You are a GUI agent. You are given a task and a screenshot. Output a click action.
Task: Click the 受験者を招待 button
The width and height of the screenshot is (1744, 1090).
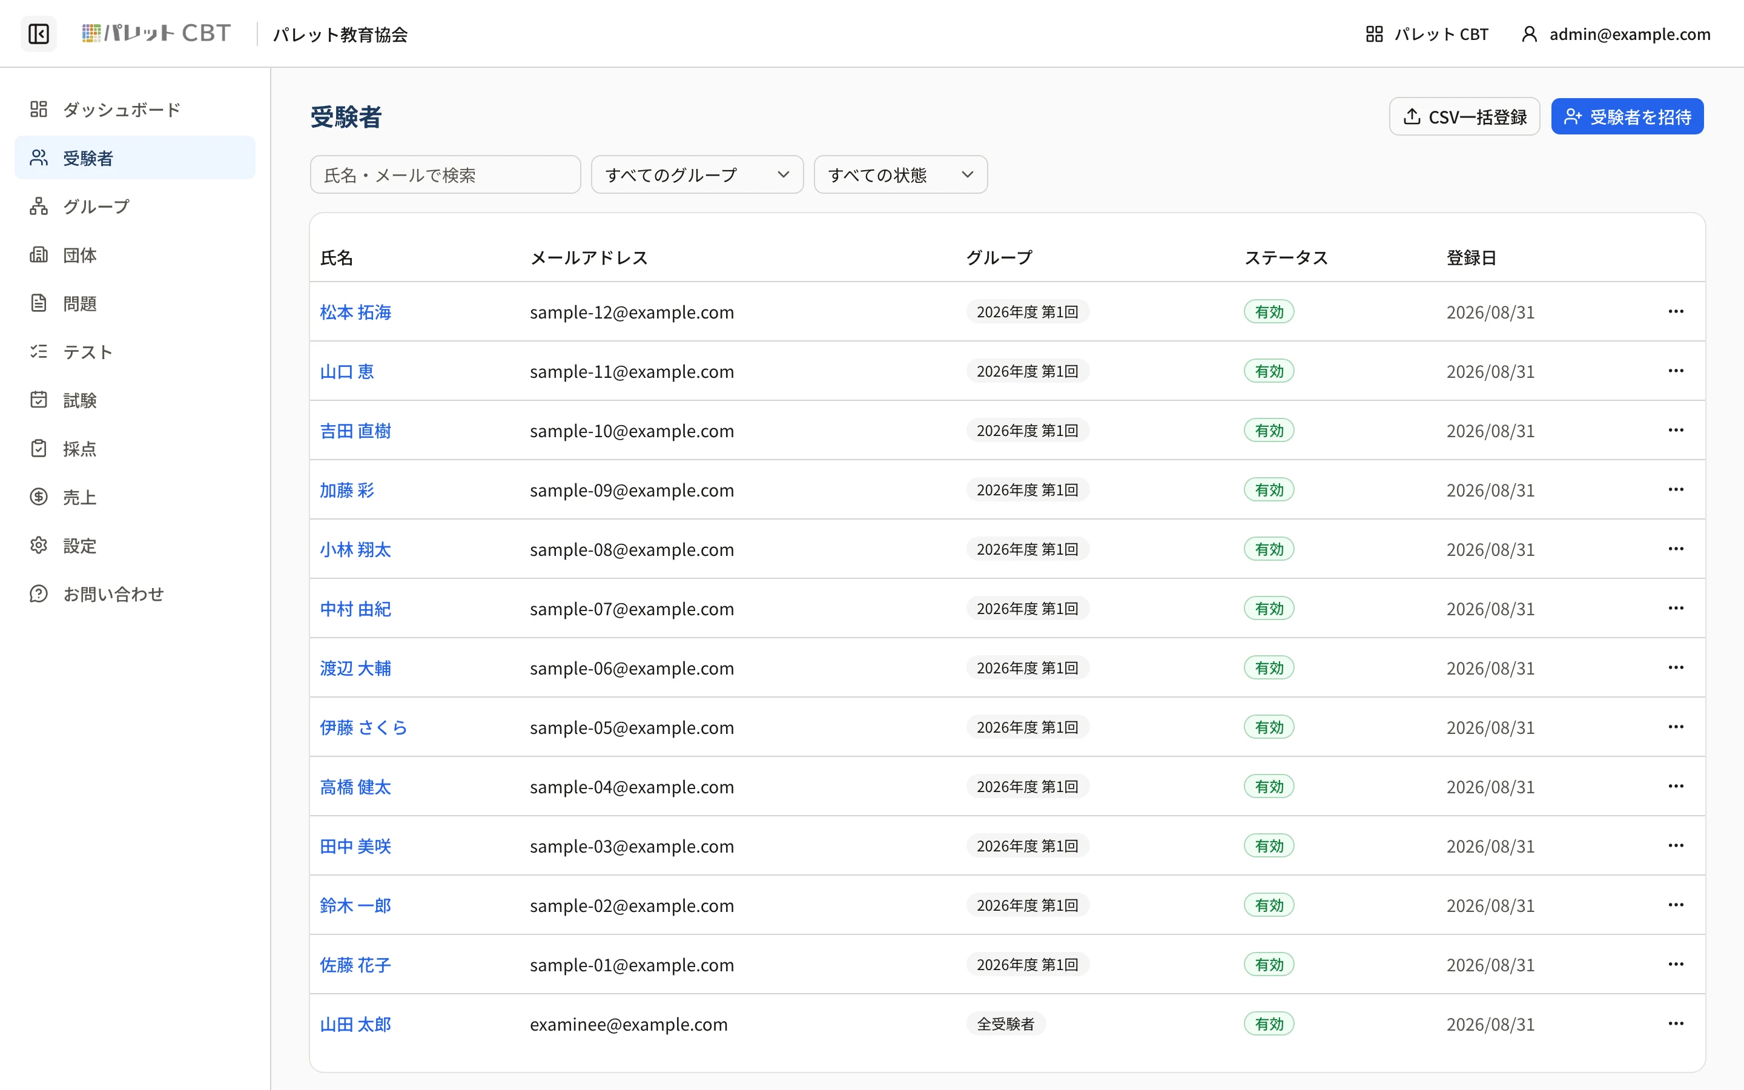tap(1627, 117)
